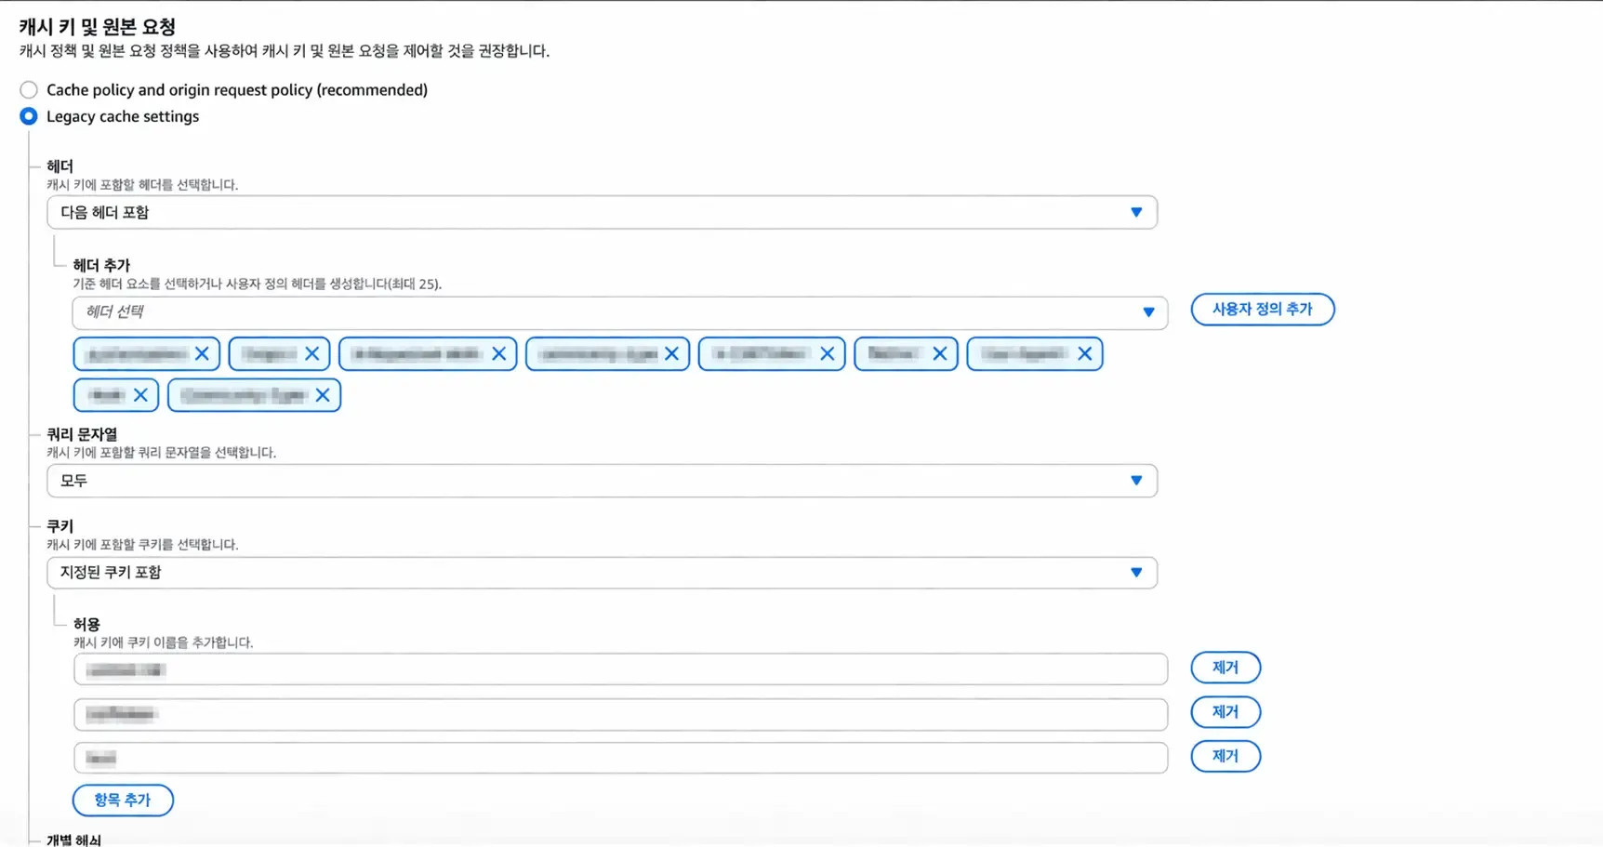Remove the first header chip in bottom row
The image size is (1603, 847).
pyautogui.click(x=140, y=395)
